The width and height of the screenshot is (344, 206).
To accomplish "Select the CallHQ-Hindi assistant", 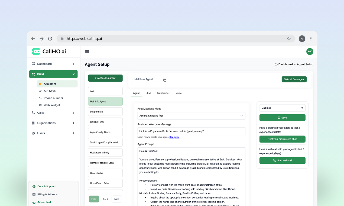I will tap(105, 122).
